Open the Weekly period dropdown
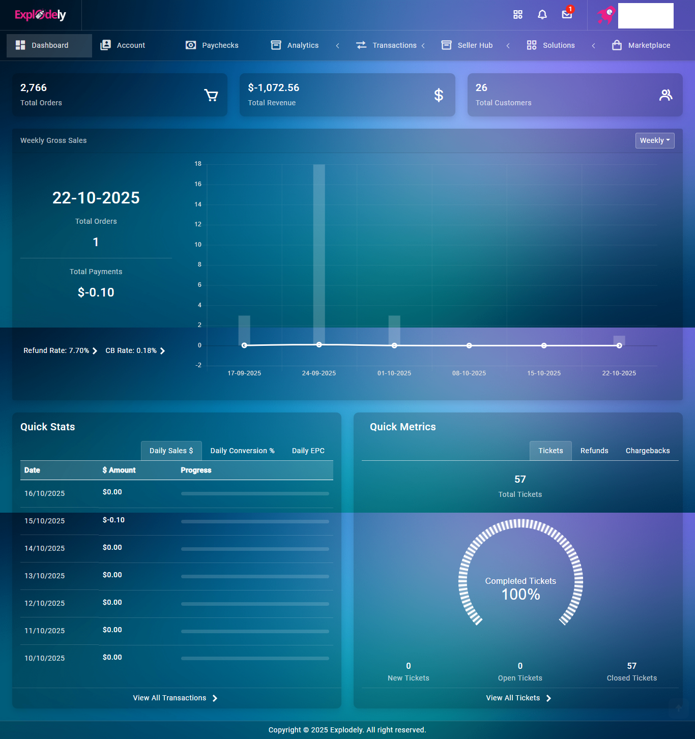 [x=654, y=140]
